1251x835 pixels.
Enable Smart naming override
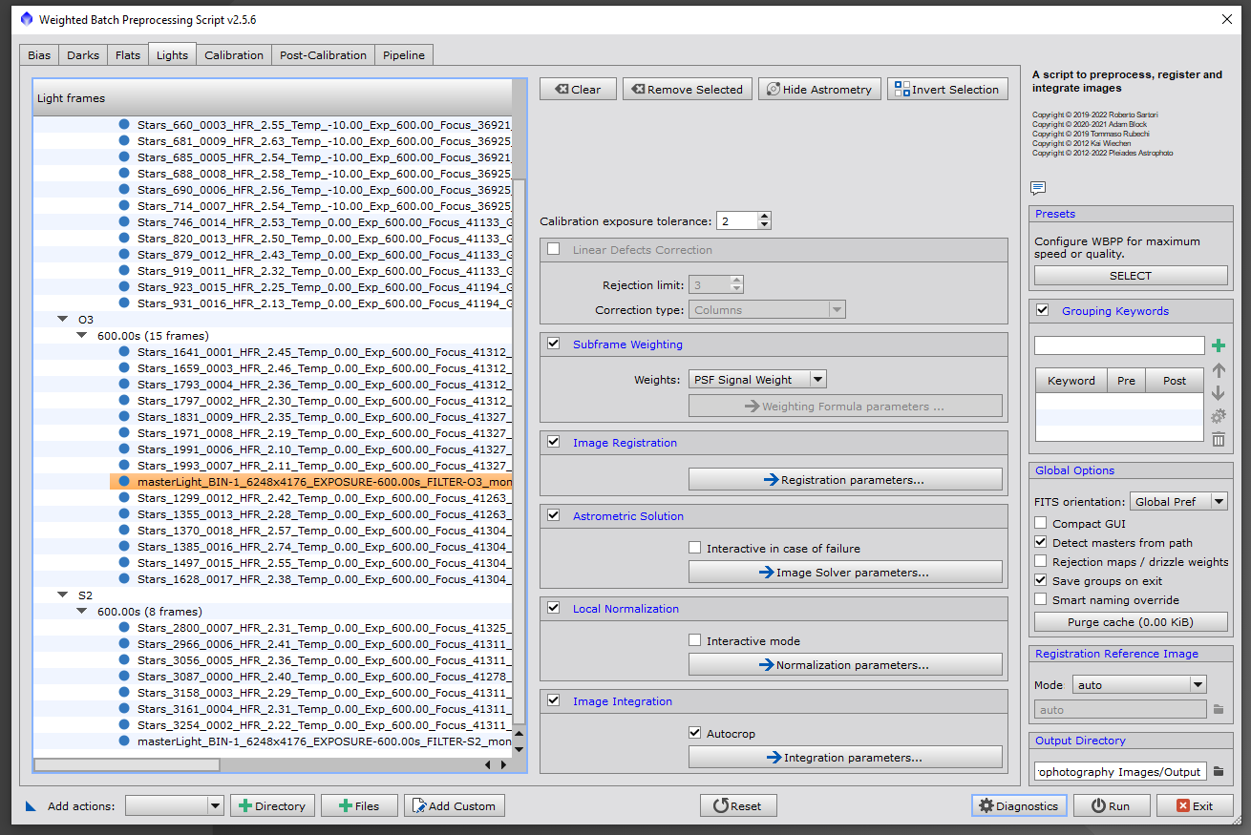[1041, 600]
